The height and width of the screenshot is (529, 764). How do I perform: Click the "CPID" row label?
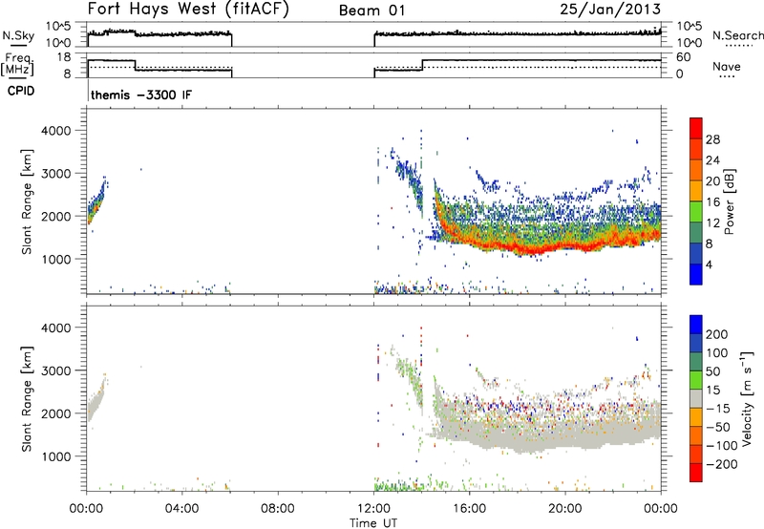tap(21, 91)
